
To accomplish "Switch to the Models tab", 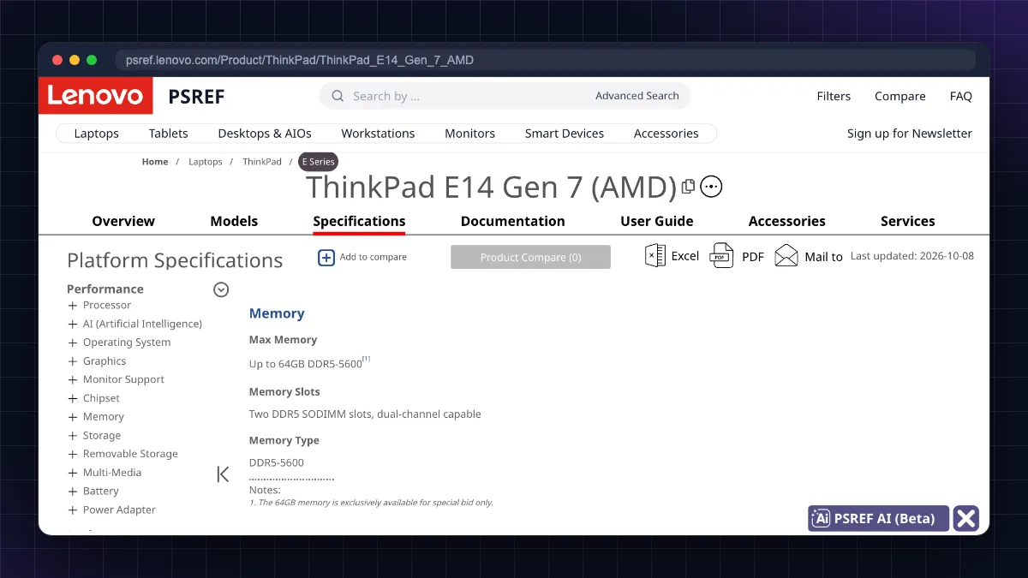I will coord(234,221).
